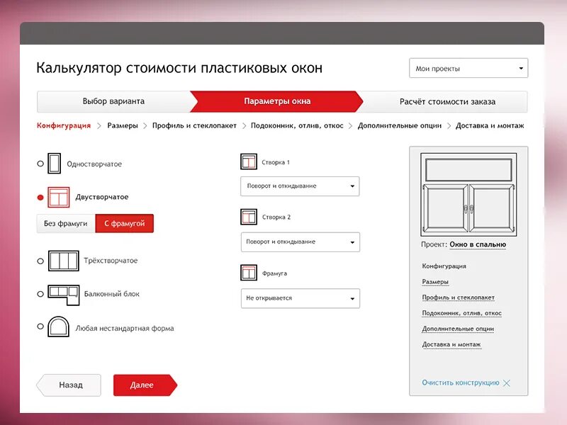Image resolution: width=567 pixels, height=425 pixels.
Task: Click the Створка 1 sash icon
Action: [x=249, y=161]
